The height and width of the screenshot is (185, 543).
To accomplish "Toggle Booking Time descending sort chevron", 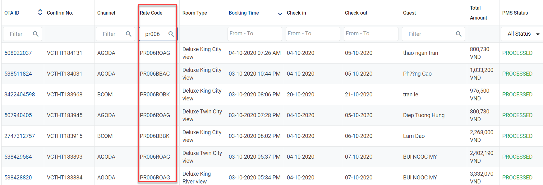I will pyautogui.click(x=280, y=14).
